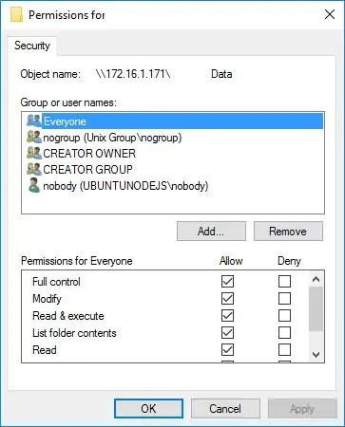The height and width of the screenshot is (427, 345).
Task: Click the Read permission label
Action: click(x=45, y=350)
